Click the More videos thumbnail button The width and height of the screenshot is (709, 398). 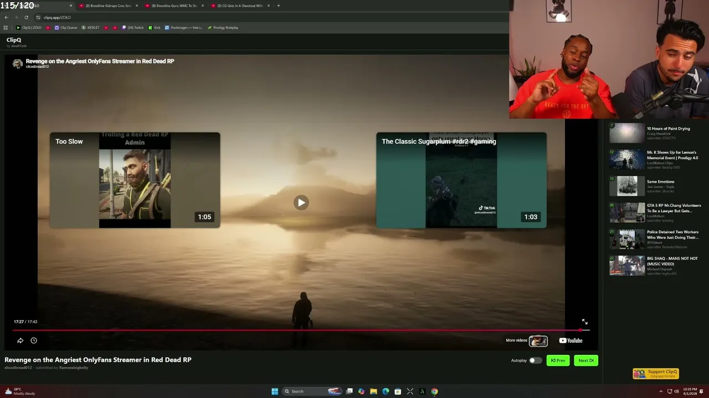538,341
